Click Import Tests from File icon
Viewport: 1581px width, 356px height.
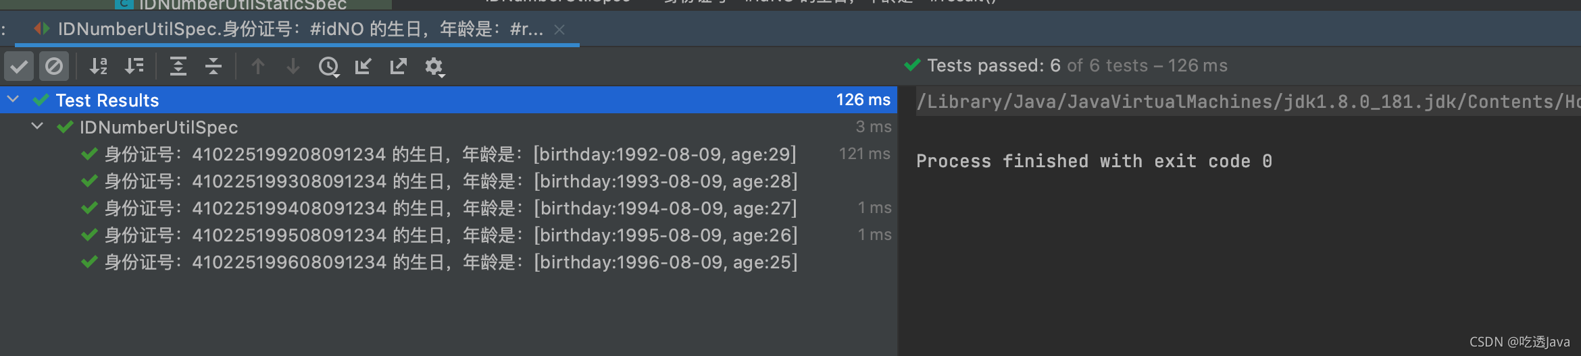click(x=363, y=66)
